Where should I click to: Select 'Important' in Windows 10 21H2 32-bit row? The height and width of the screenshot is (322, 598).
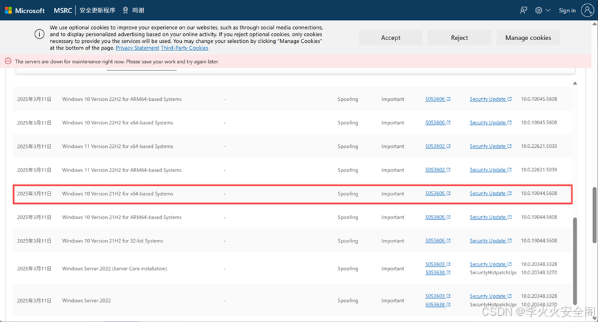click(393, 241)
